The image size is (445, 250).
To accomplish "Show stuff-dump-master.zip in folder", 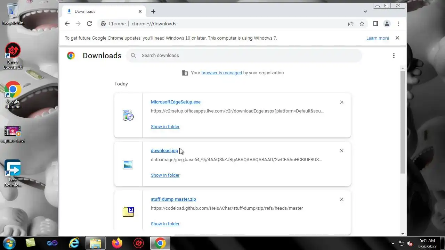I will coord(165,224).
